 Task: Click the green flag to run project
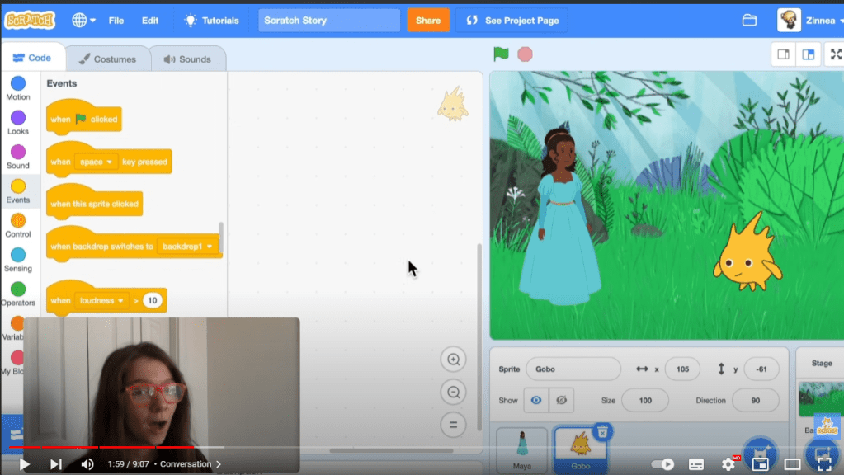pos(501,54)
